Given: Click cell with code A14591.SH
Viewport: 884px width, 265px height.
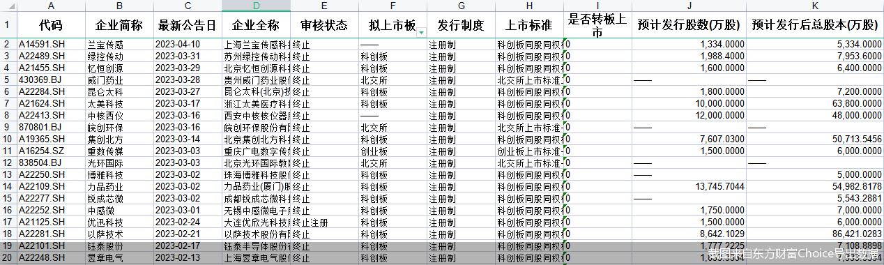Looking at the screenshot, I should click(x=50, y=45).
